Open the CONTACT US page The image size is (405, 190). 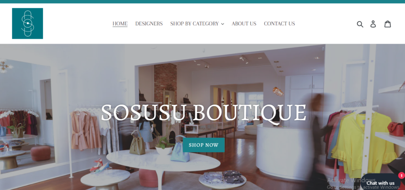(279, 23)
